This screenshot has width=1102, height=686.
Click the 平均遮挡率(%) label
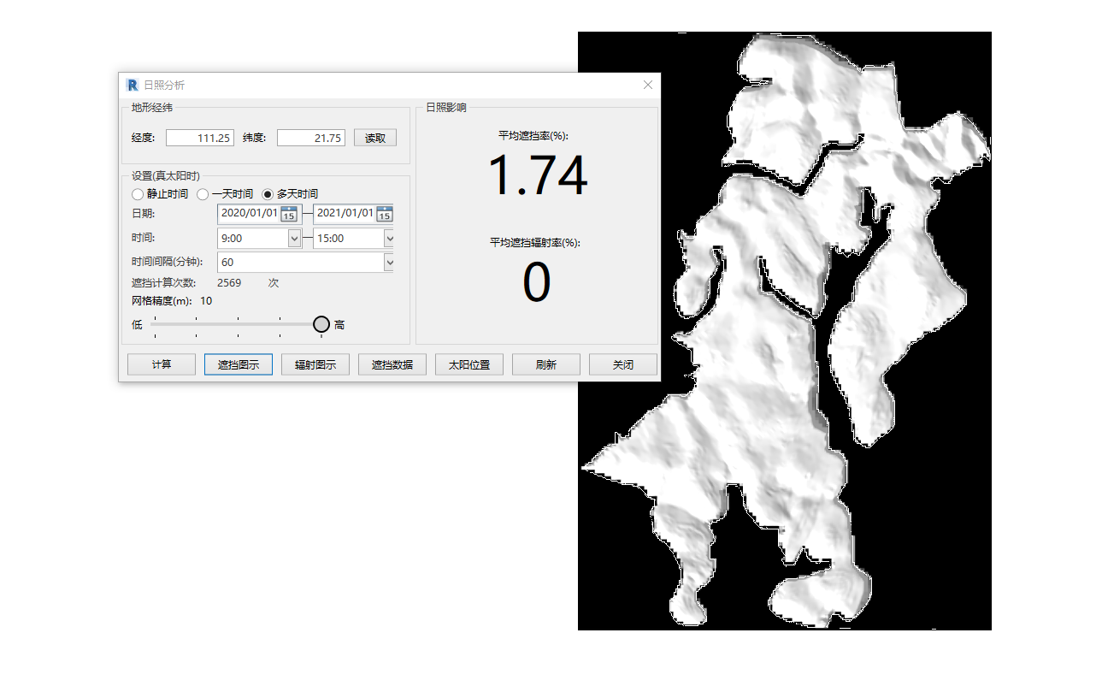(534, 135)
